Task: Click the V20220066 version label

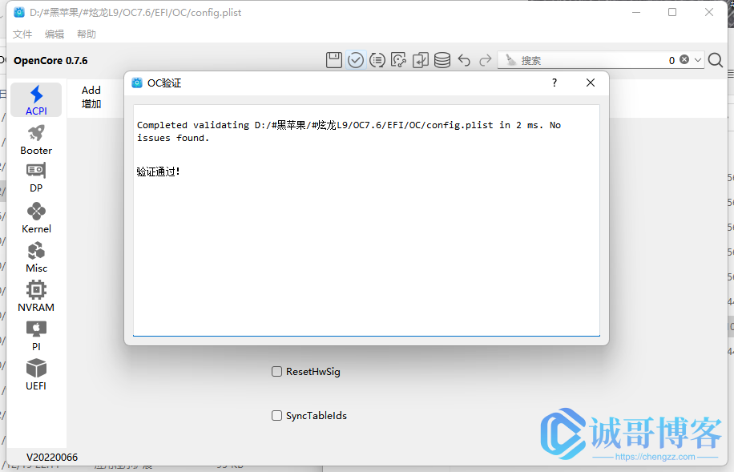Action: 52,457
